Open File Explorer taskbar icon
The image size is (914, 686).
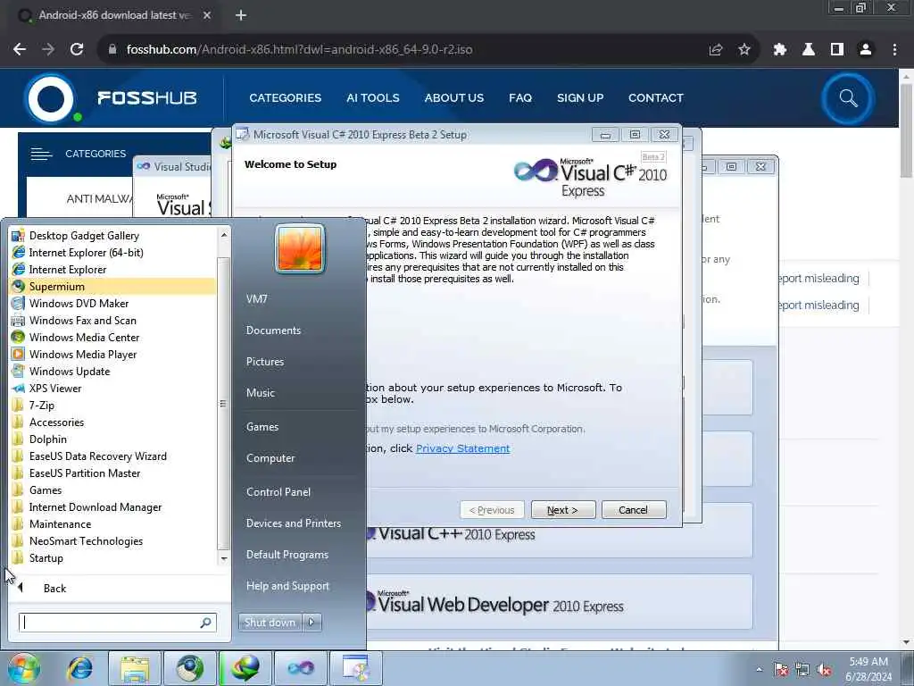(x=135, y=668)
